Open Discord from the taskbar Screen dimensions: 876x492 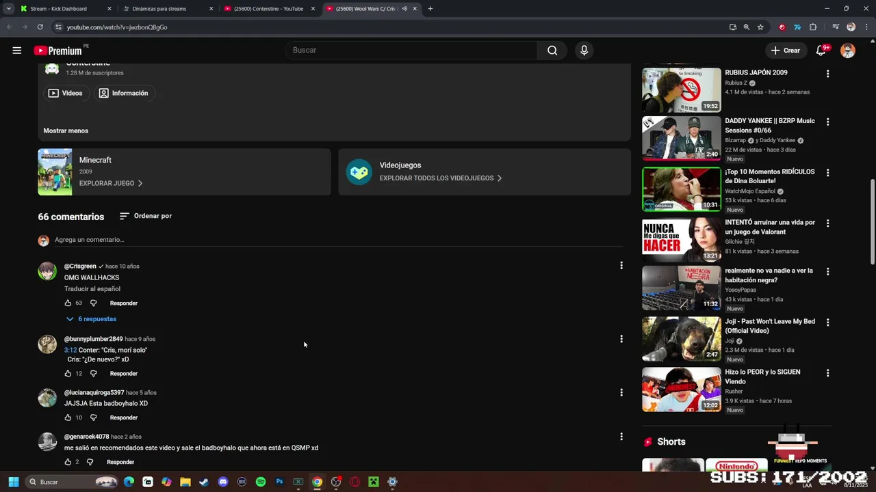222,482
